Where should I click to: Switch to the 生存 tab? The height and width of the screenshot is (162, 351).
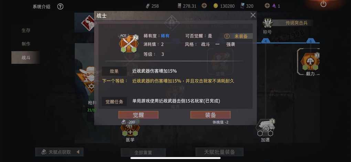click(x=26, y=30)
